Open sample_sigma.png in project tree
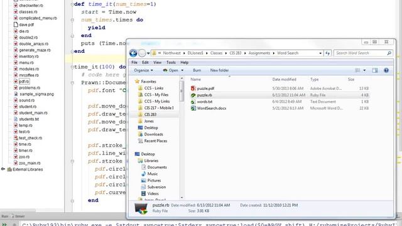This screenshot has width=402, height=226. 36,94
